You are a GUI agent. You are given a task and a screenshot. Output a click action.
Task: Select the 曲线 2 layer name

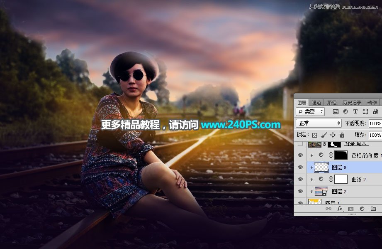click(359, 180)
